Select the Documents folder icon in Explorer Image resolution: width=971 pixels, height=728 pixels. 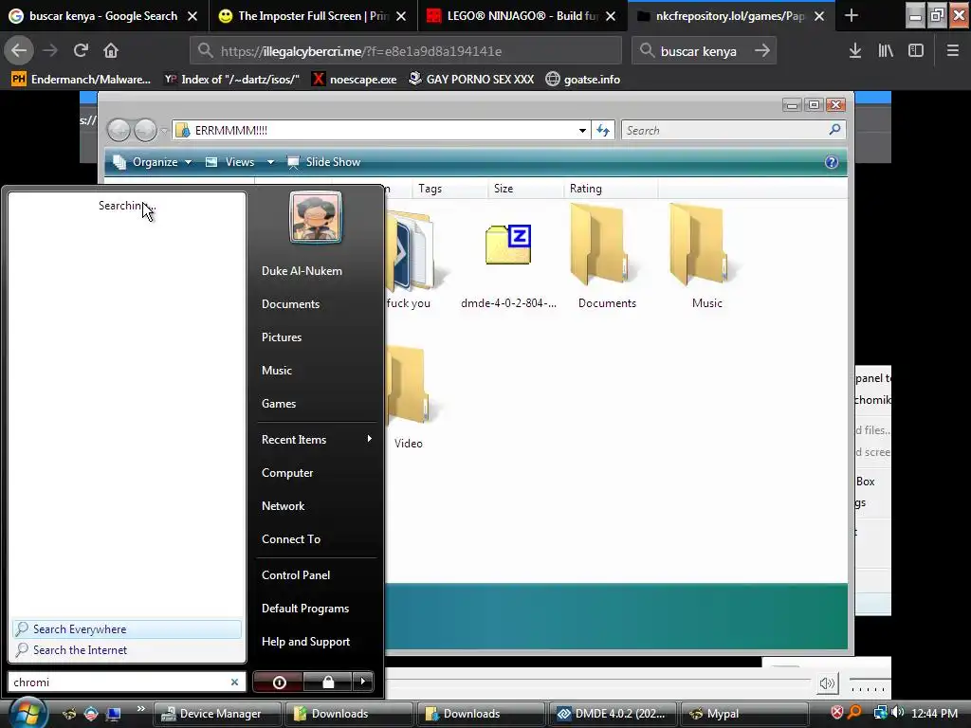point(598,245)
